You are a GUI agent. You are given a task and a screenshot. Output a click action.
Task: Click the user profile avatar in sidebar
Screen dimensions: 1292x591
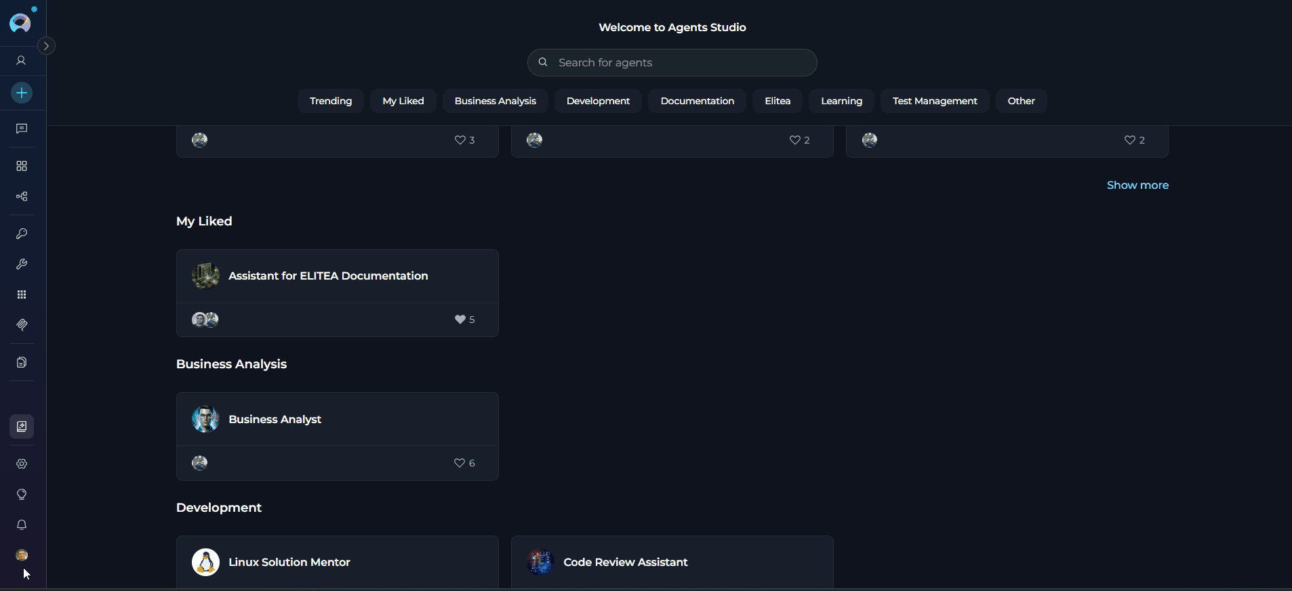coord(22,555)
